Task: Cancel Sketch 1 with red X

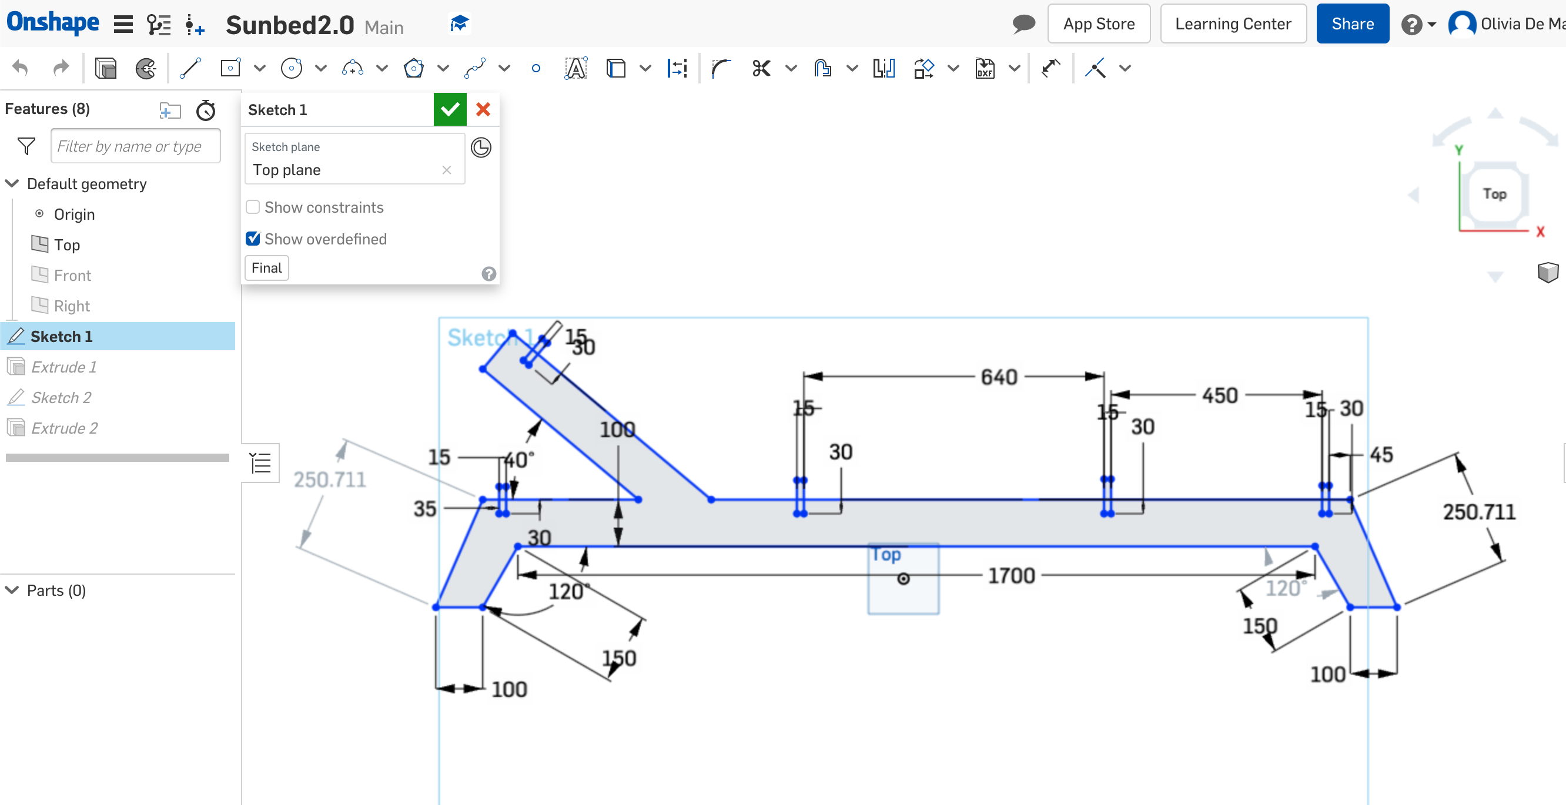Action: point(483,109)
